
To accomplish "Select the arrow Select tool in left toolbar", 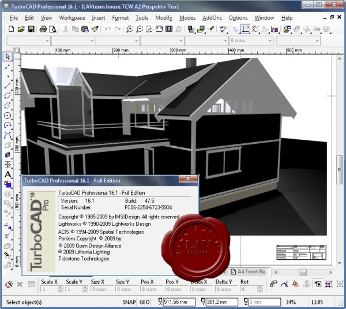I will tap(7, 57).
